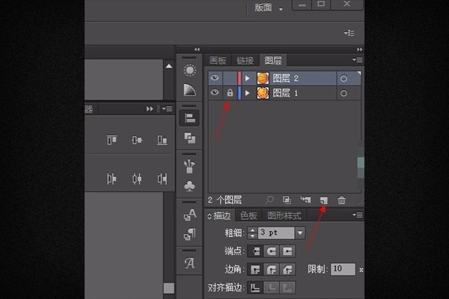
Task: Select the round join corner option
Action: [271, 270]
